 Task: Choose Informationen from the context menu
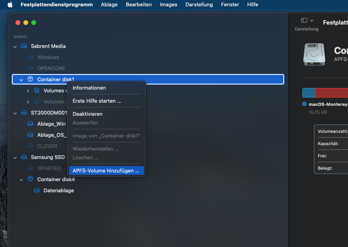point(106,88)
